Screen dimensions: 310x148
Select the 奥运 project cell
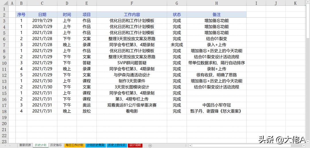click(87, 105)
